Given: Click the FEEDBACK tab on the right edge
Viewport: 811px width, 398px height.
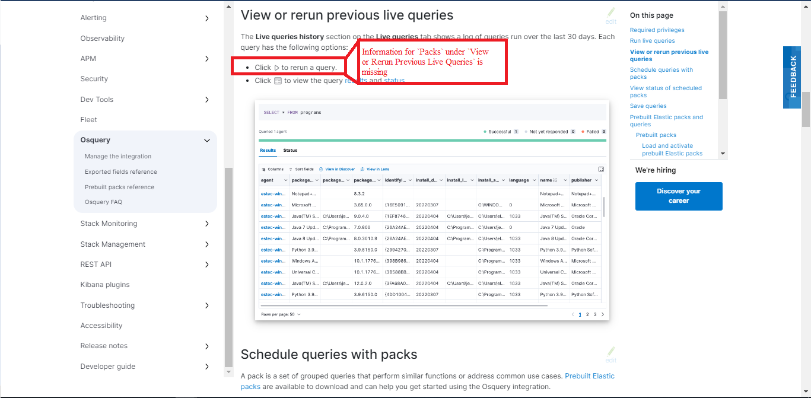Looking at the screenshot, I should pyautogui.click(x=791, y=77).
